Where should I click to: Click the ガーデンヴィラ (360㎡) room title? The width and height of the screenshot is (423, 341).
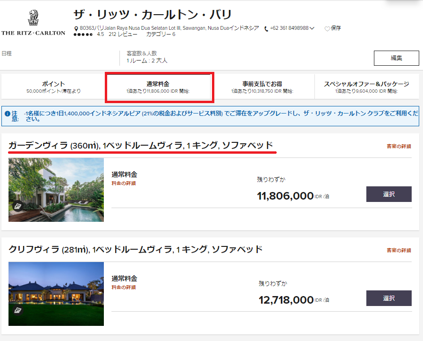(141, 146)
